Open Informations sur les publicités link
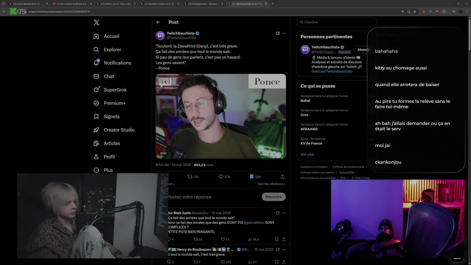This screenshot has width=471, height=265. pyautogui.click(x=318, y=178)
